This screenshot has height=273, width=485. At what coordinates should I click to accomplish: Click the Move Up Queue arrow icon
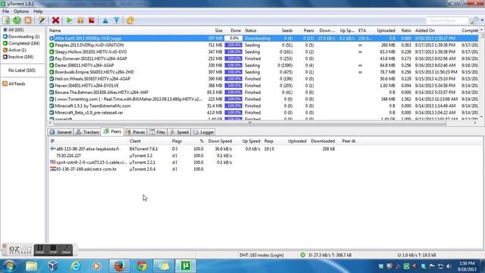tap(105, 20)
